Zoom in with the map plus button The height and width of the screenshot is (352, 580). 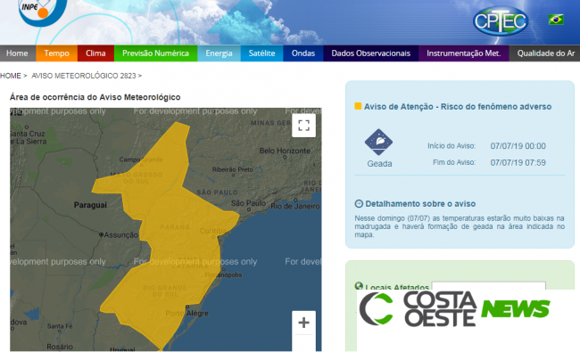click(x=303, y=323)
